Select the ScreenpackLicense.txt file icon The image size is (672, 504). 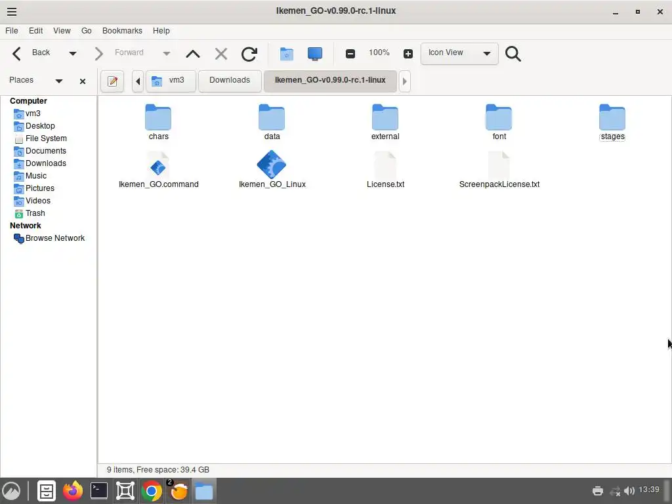tap(499, 165)
